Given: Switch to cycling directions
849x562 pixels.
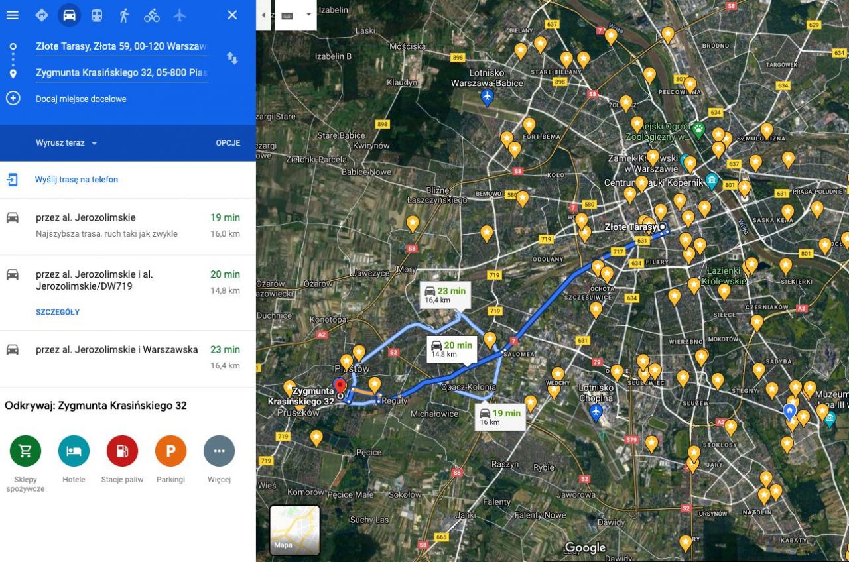Looking at the screenshot, I should (151, 15).
